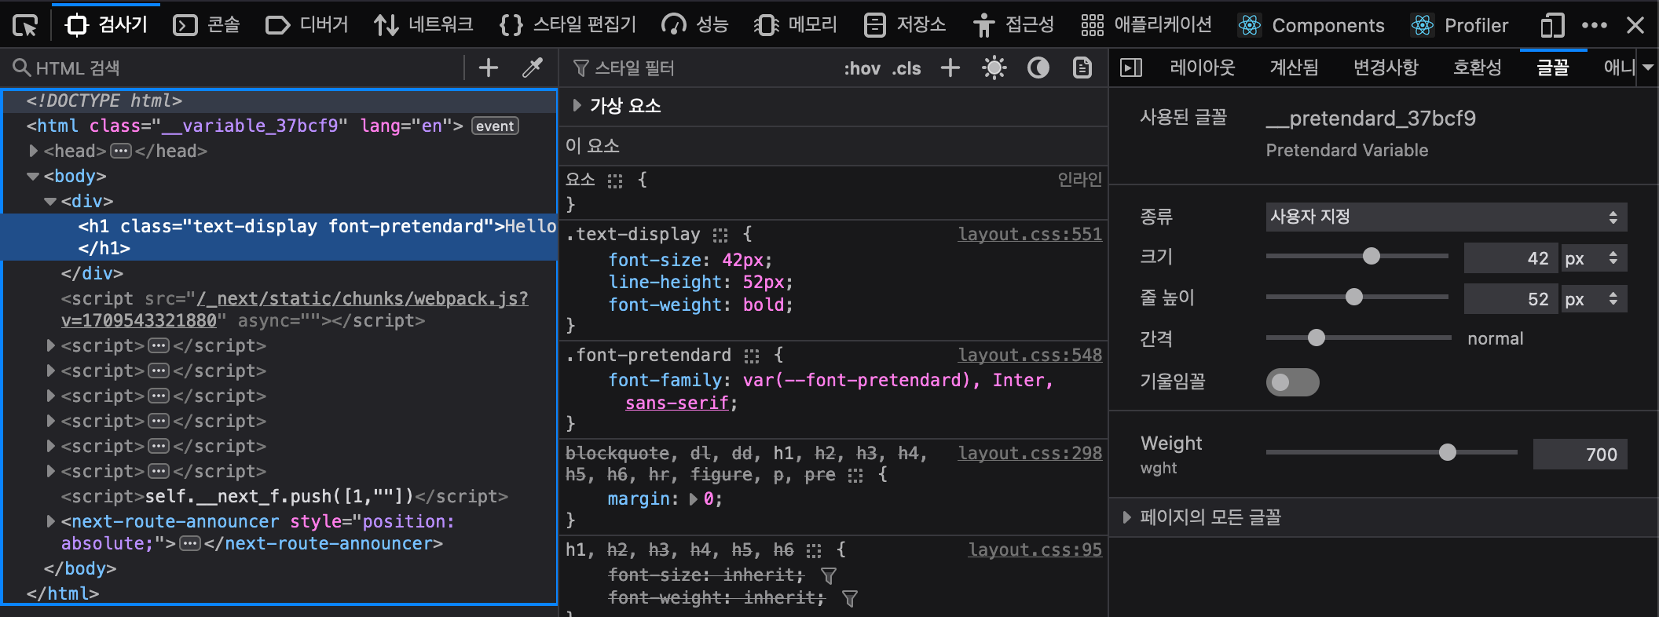Open the React Profiler tab
This screenshot has height=617, width=1659.
1459,25
